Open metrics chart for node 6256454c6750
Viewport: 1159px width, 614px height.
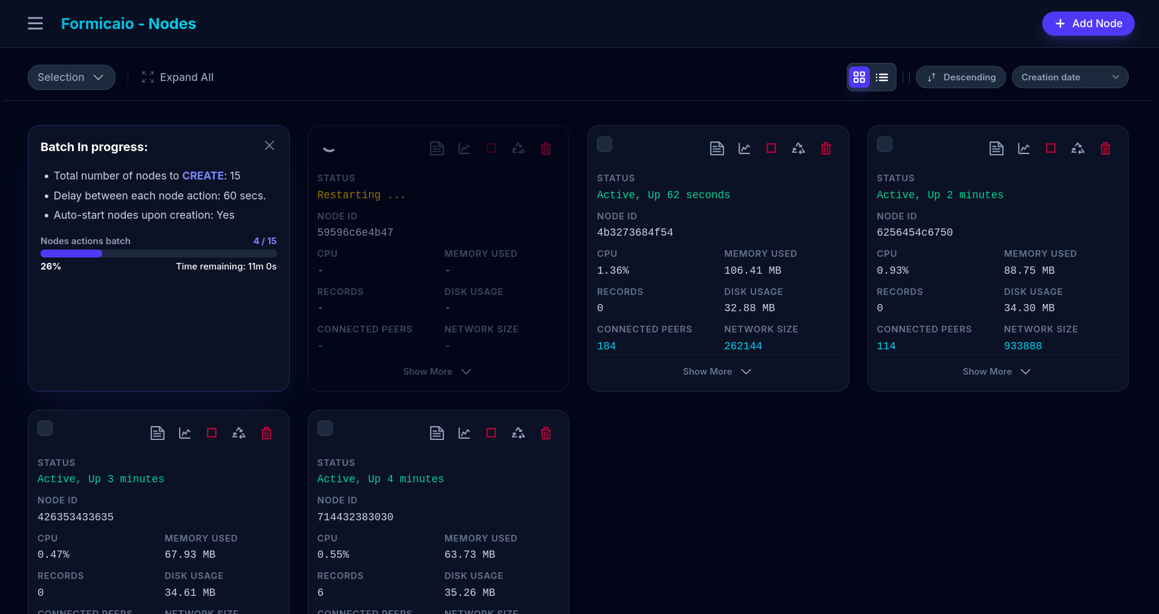click(x=1024, y=149)
